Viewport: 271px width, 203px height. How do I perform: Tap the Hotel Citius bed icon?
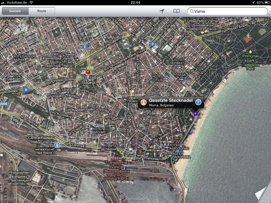coord(166,79)
